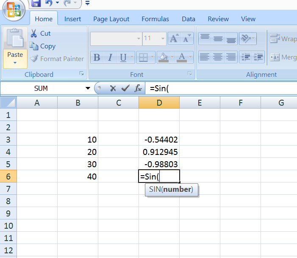Expand the Name Box dropdown arrow
Viewport: 297px width, 258px height.
click(88, 88)
